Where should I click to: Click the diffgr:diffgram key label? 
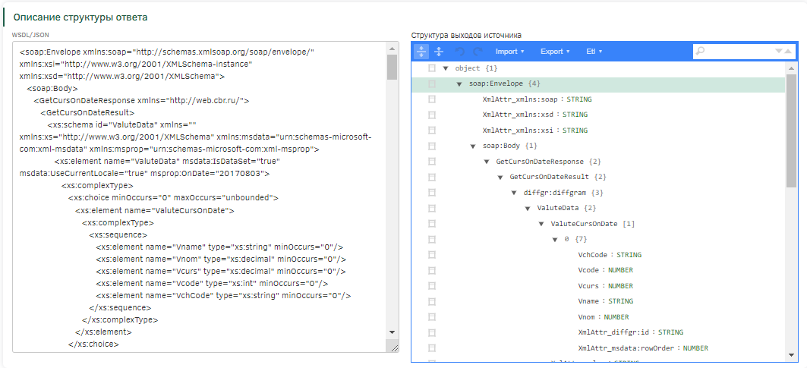pos(556,193)
